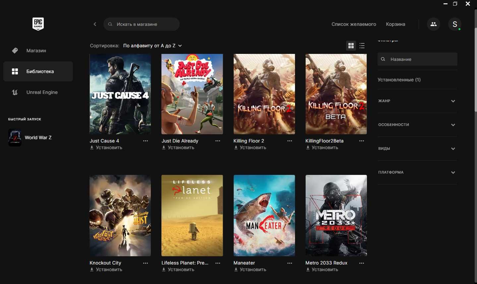Screen dimensions: 477x284
Task: Select the KillingFloor2Beta cover art
Action: click(336, 94)
